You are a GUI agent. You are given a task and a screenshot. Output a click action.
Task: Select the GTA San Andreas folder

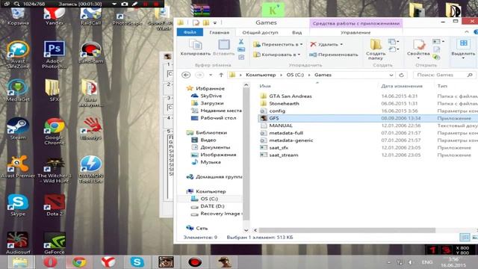[291, 96]
